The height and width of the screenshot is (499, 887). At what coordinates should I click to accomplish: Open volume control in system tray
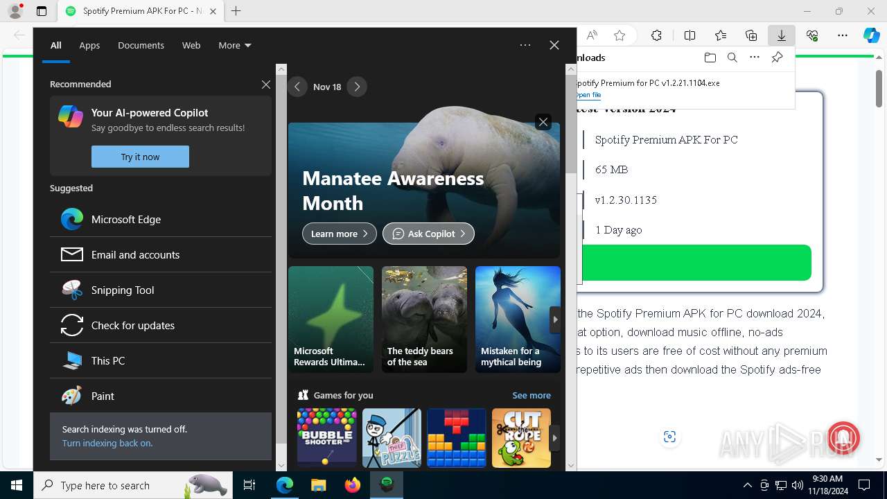coord(797,485)
